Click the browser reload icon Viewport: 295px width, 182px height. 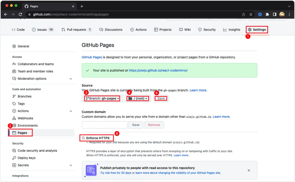pyautogui.click(x=20, y=14)
